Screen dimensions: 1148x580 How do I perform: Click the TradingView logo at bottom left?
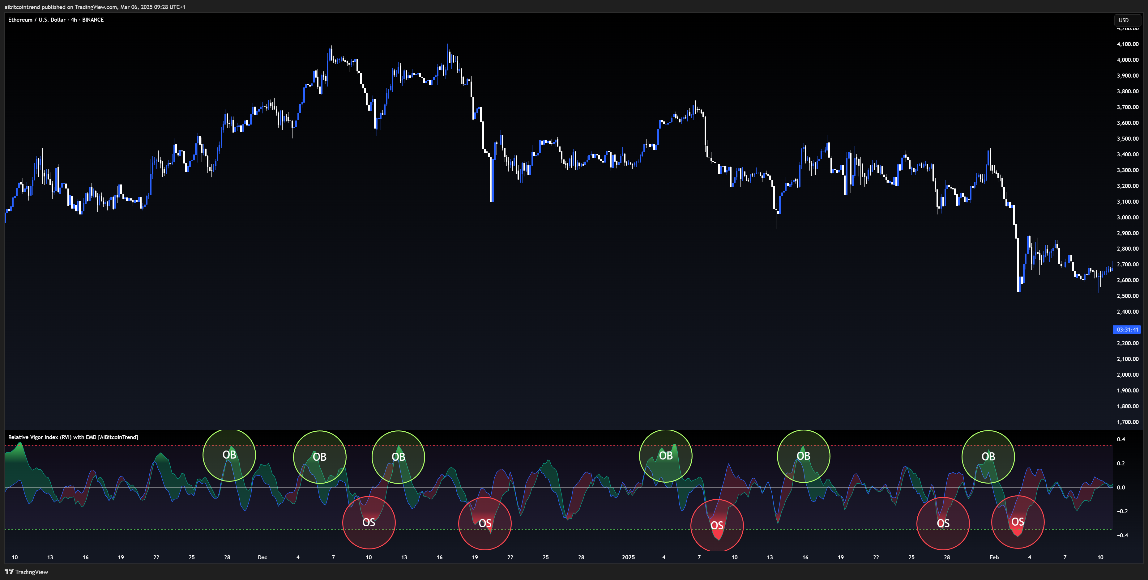click(26, 572)
